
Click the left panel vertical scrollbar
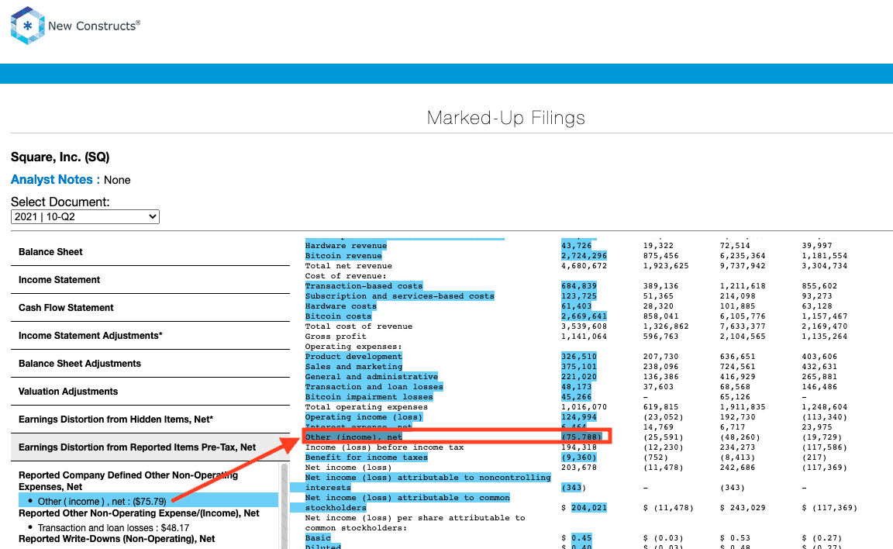point(284,506)
